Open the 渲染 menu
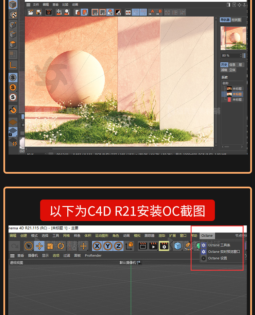Image resolution: width=255 pixels, height=315 pixels. tap(162, 236)
